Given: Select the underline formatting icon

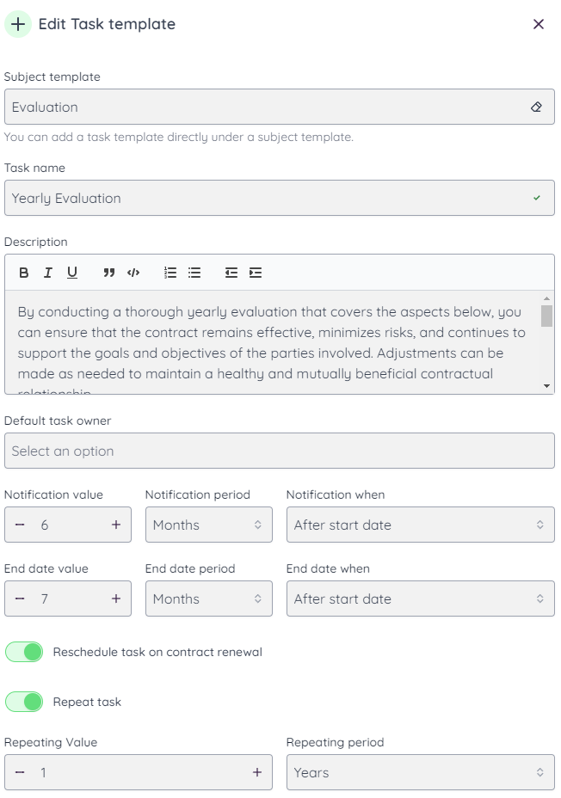Looking at the screenshot, I should click(x=72, y=273).
